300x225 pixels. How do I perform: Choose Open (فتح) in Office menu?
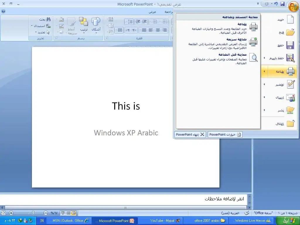coord(279,32)
